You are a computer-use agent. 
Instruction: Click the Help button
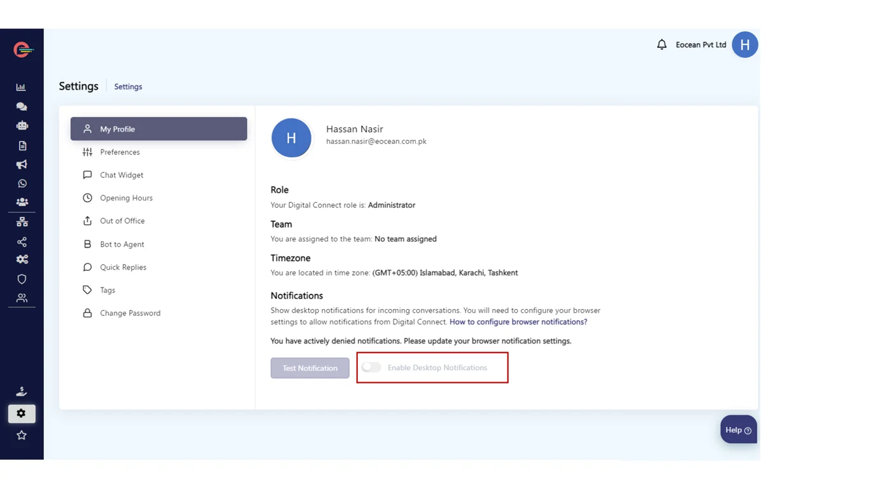738,430
